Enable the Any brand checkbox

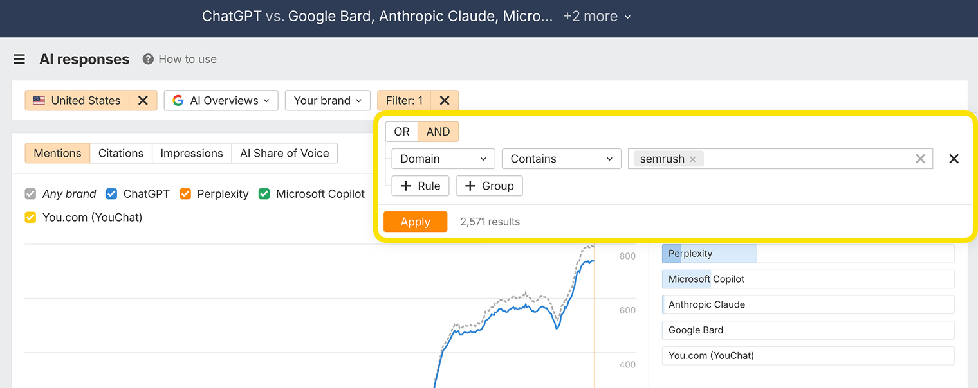pyautogui.click(x=30, y=193)
